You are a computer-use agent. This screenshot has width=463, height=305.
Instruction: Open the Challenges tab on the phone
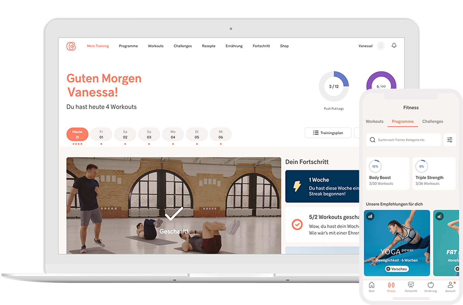pyautogui.click(x=432, y=122)
